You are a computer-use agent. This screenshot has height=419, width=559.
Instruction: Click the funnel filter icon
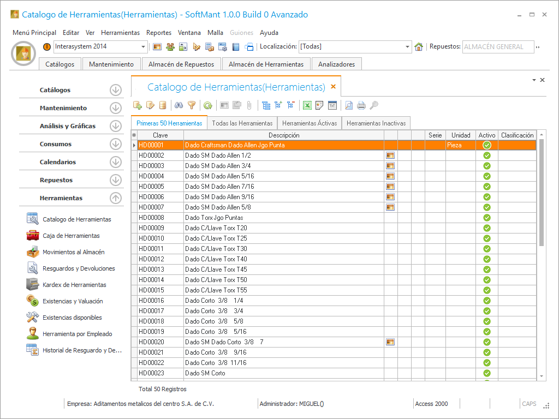(192, 105)
